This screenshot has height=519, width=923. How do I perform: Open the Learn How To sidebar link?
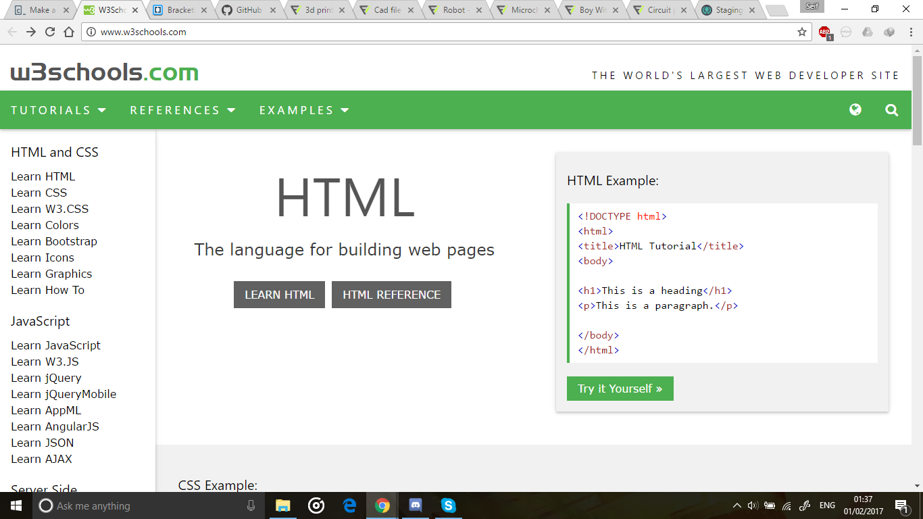tap(47, 290)
